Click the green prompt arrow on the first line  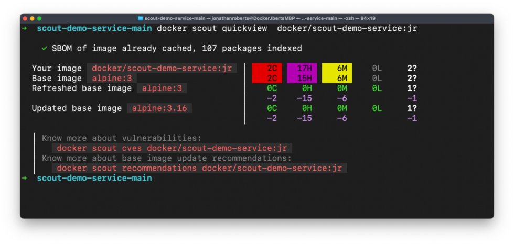pyautogui.click(x=24, y=28)
